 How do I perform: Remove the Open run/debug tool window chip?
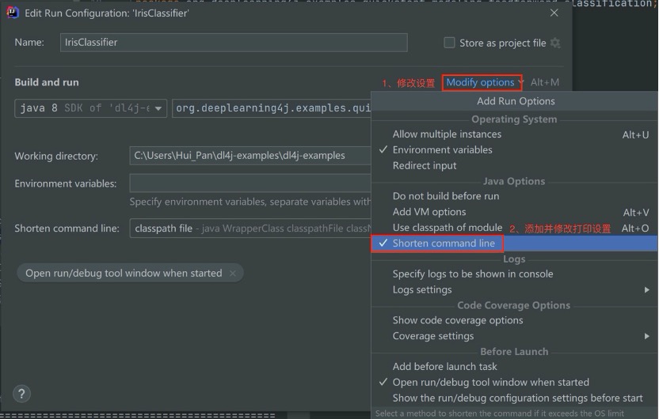click(232, 273)
